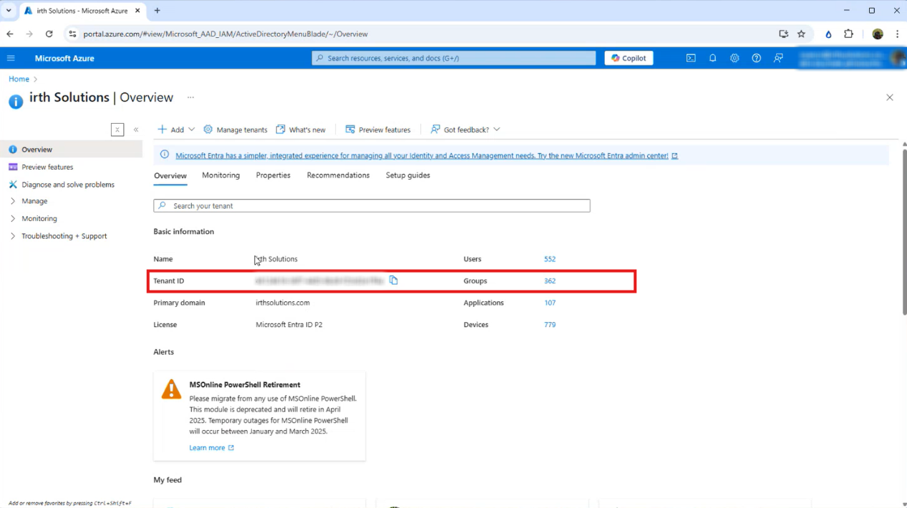Screen dimensions: 907x508
Task: Open the ellipsis menu beside Overview title
Action: [190, 97]
